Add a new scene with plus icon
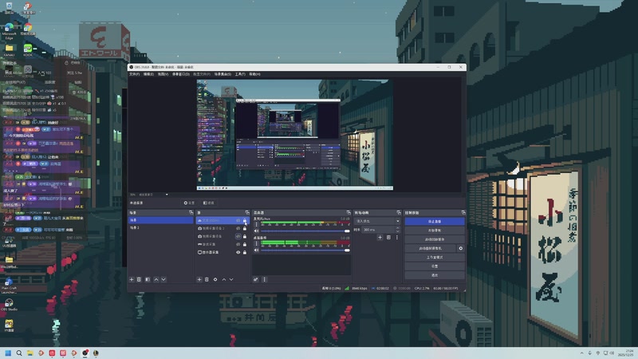The image size is (638, 359). (132, 280)
